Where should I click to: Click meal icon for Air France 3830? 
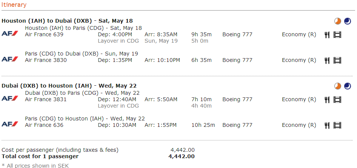[x=327, y=60]
